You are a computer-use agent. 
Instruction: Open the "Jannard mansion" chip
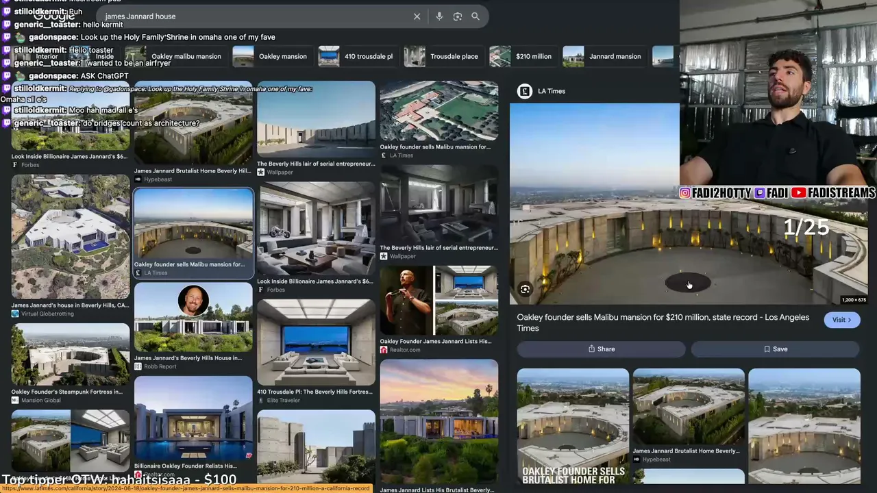point(604,56)
